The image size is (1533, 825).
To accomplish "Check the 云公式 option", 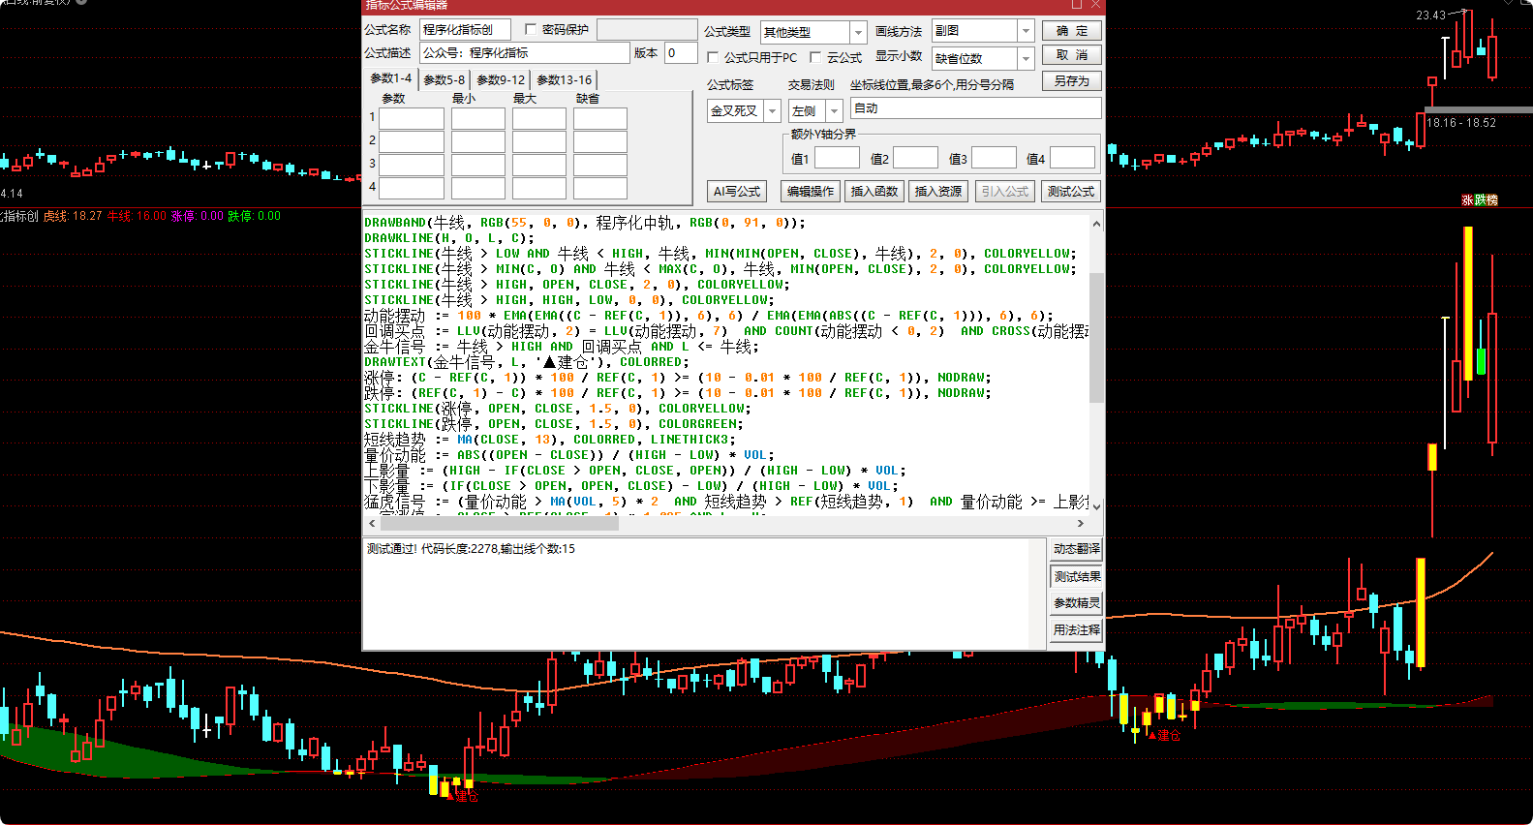I will click(x=815, y=57).
